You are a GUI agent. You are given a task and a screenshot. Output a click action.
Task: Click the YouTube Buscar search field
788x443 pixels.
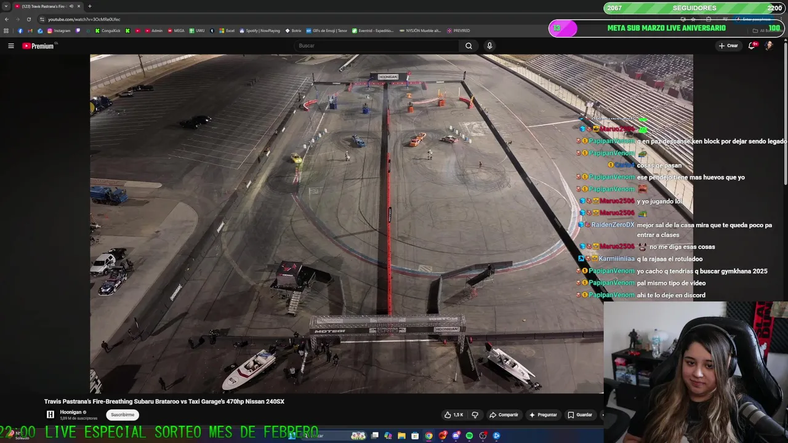(377, 46)
